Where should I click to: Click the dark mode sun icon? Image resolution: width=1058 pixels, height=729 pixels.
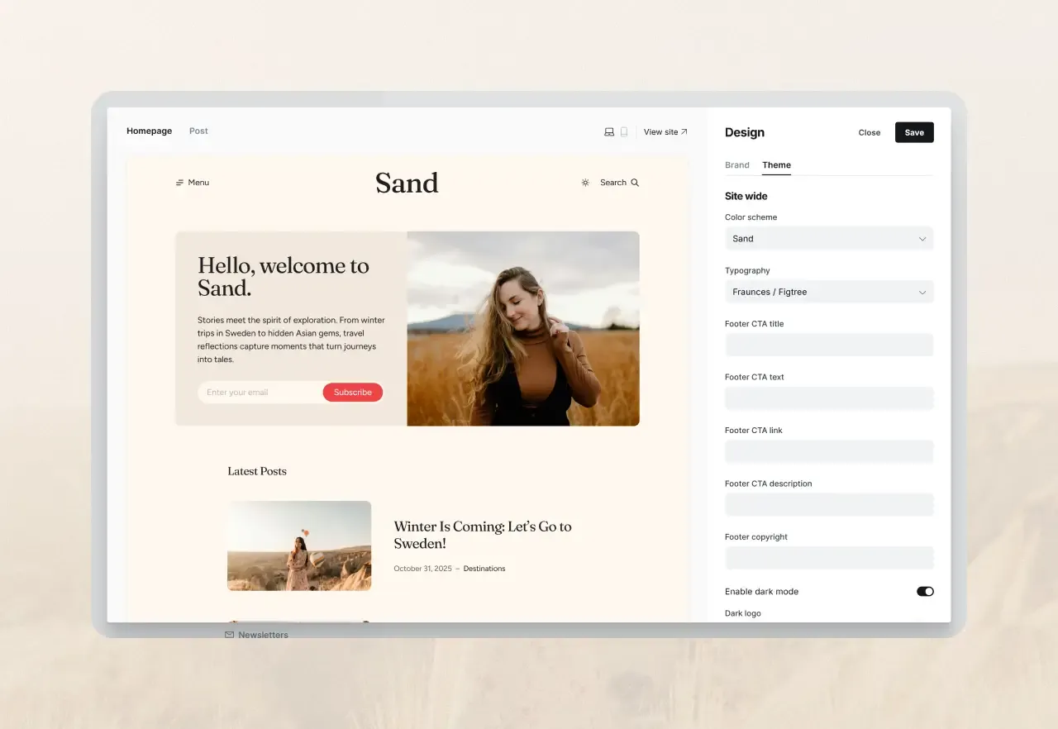click(585, 182)
